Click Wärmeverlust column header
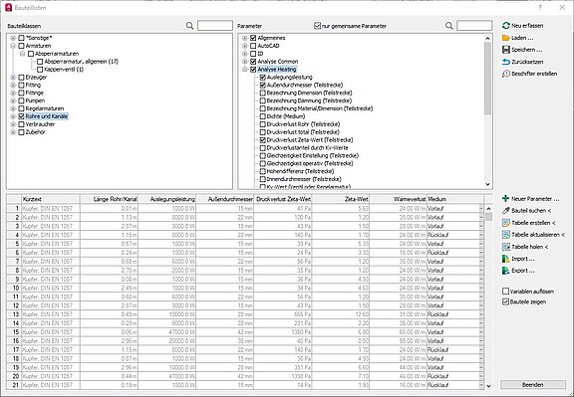Screen dimensions: 574x397 (399, 199)
